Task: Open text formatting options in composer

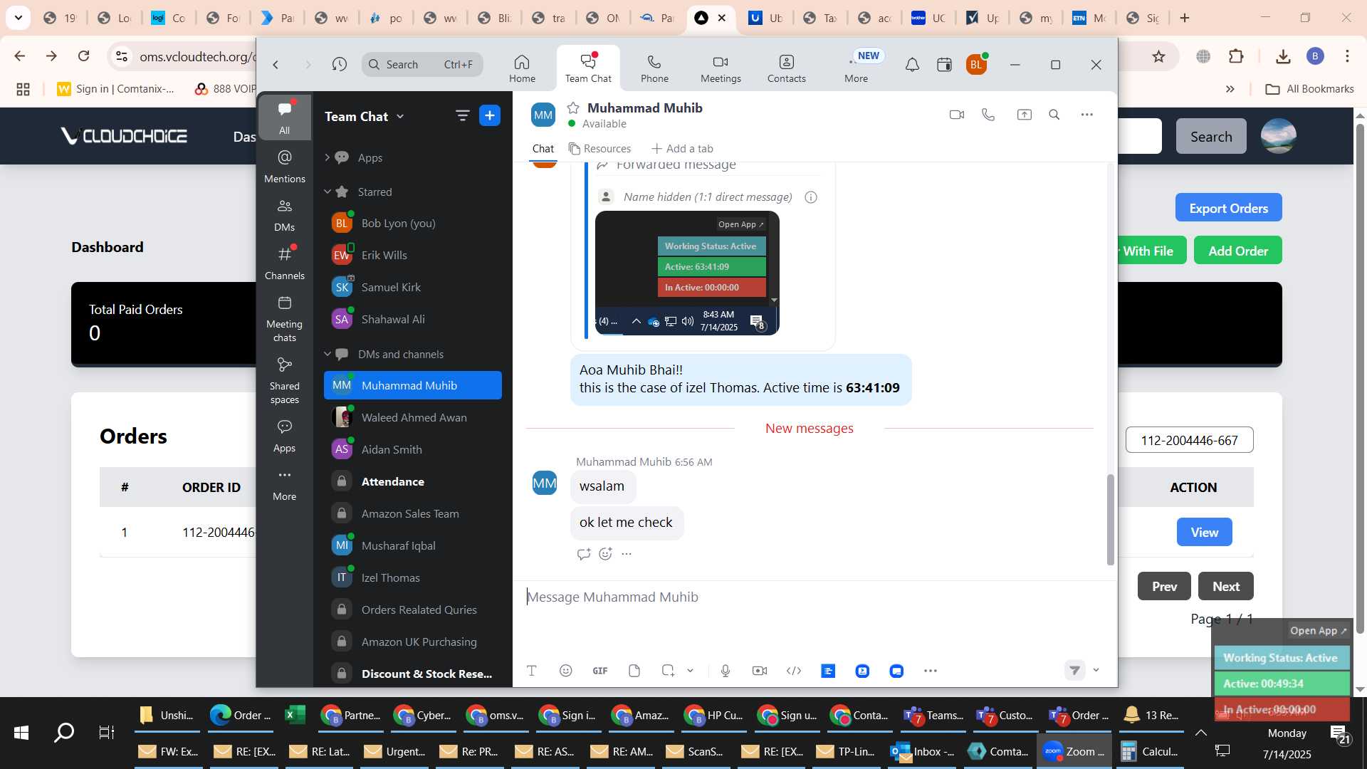Action: [532, 671]
